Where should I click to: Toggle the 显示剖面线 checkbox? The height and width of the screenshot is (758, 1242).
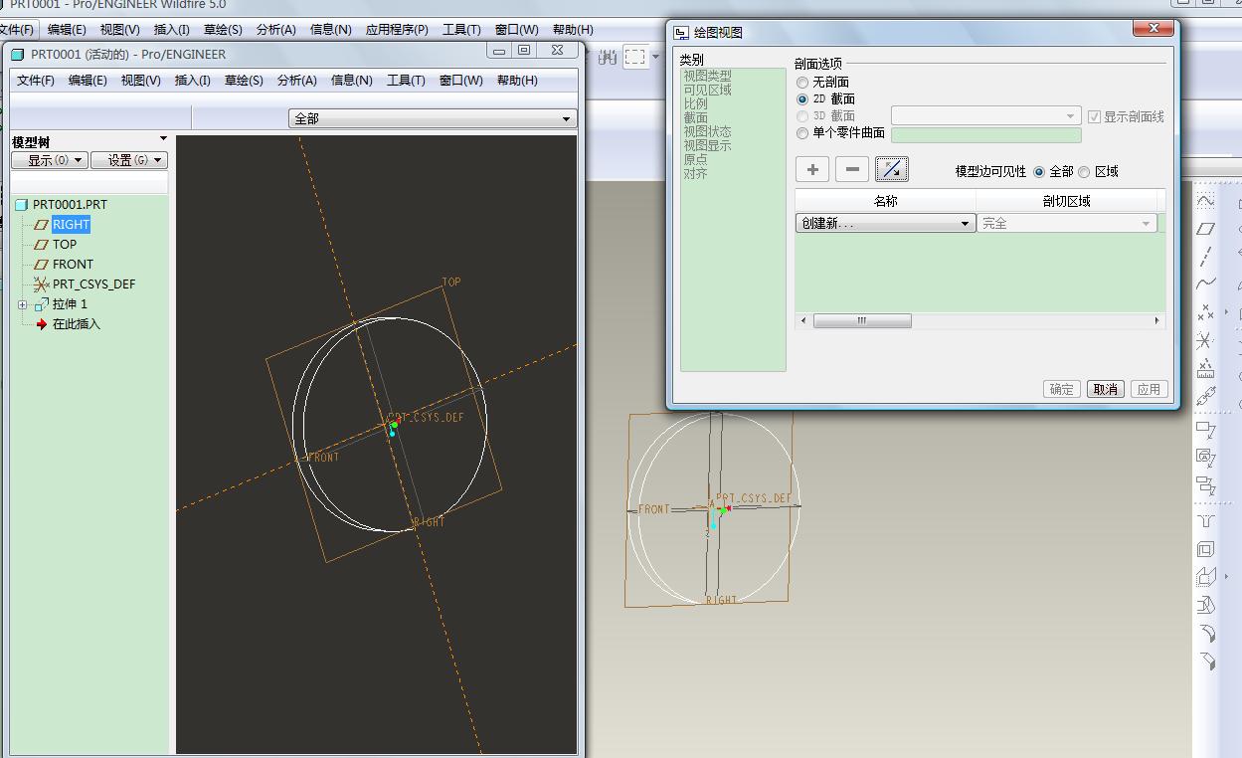point(1094,116)
